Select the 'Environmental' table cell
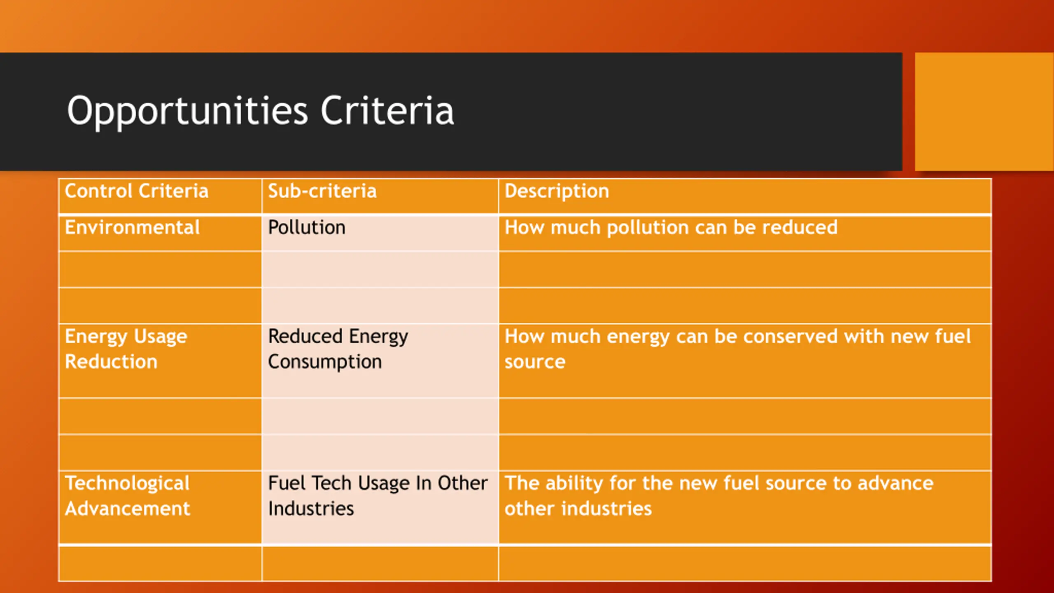1054x593 pixels. click(x=160, y=233)
